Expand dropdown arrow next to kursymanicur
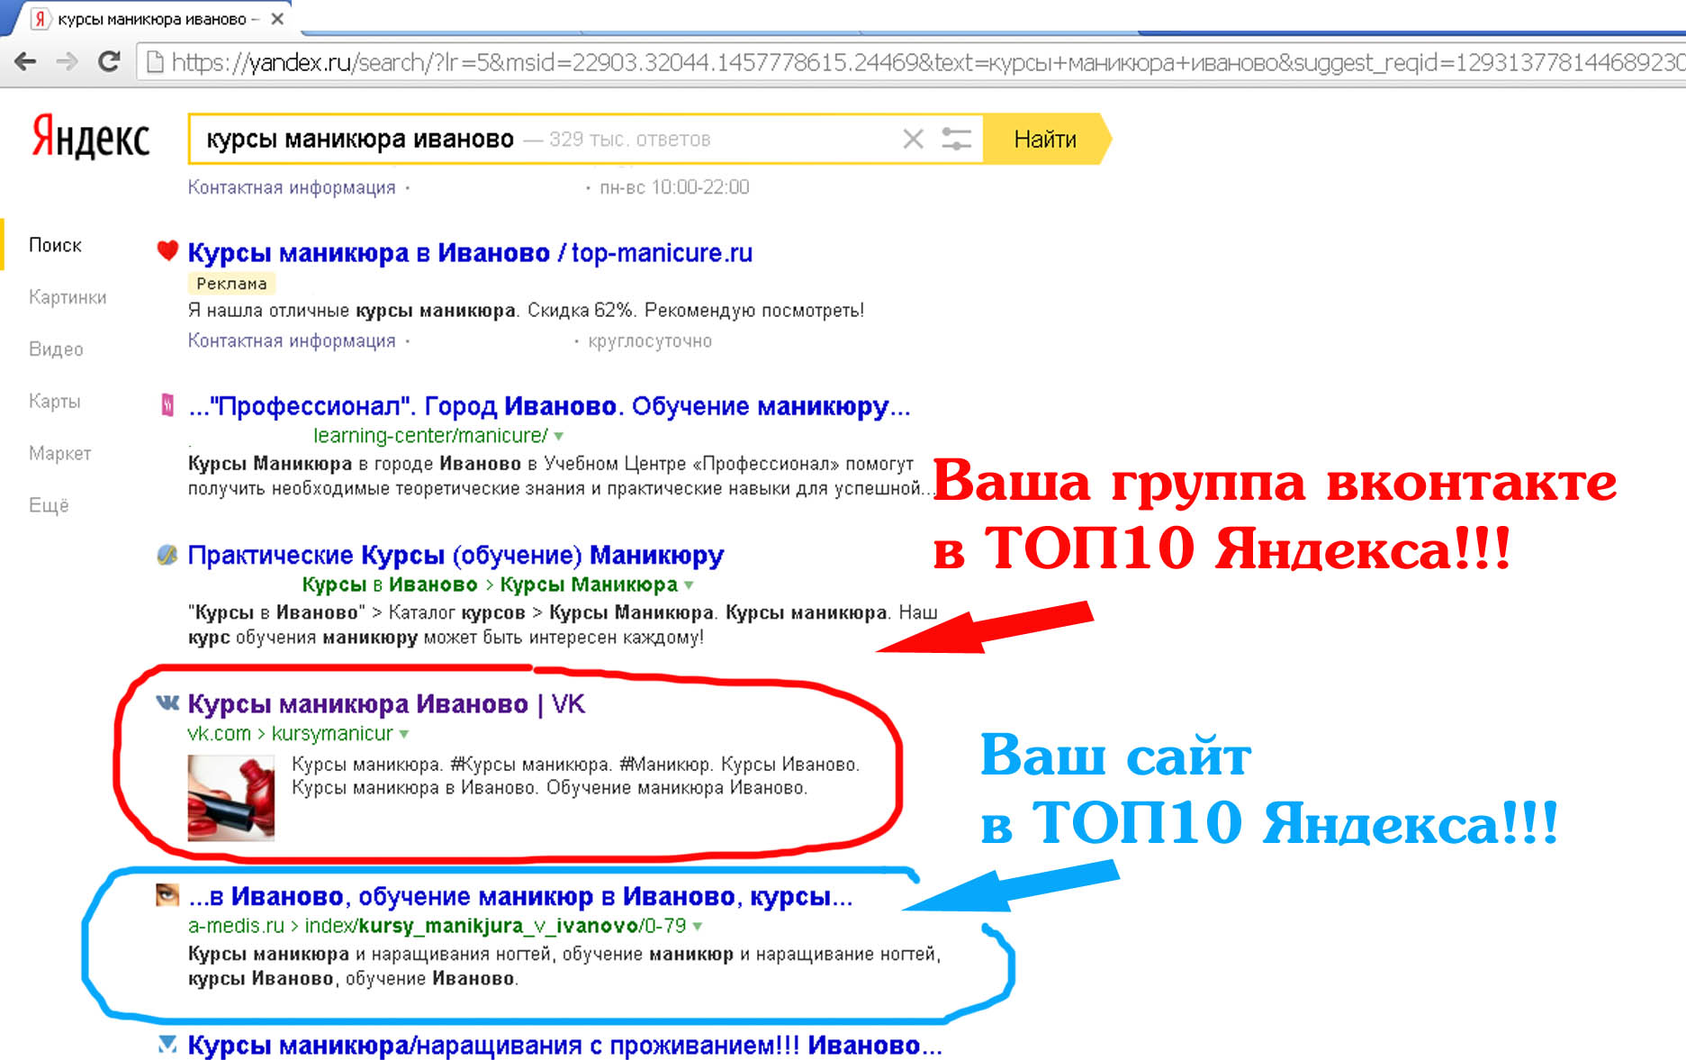 click(404, 734)
